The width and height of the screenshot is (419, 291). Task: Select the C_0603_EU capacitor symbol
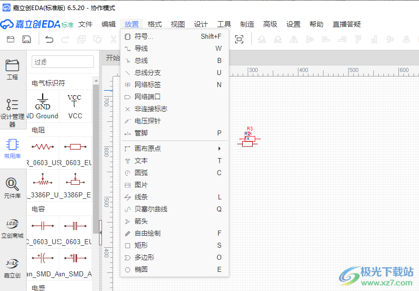[x=75, y=231]
